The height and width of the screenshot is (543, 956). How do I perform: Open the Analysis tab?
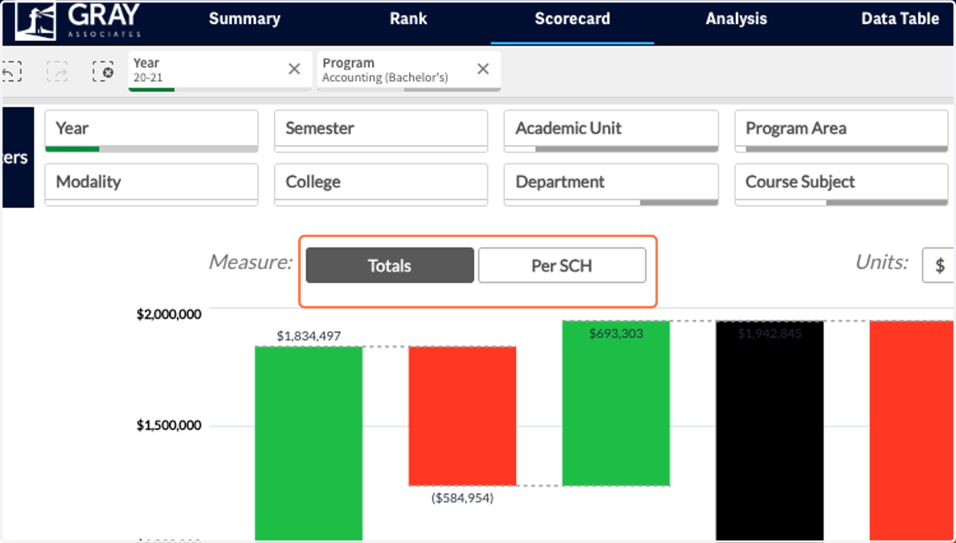click(x=736, y=19)
